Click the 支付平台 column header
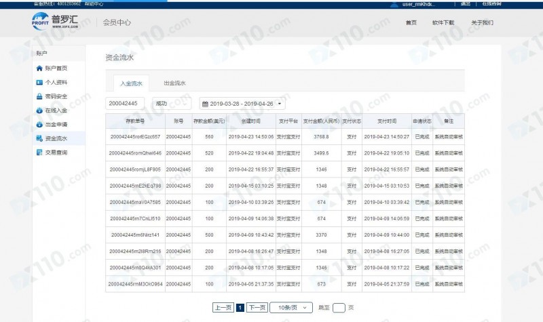 [288, 121]
